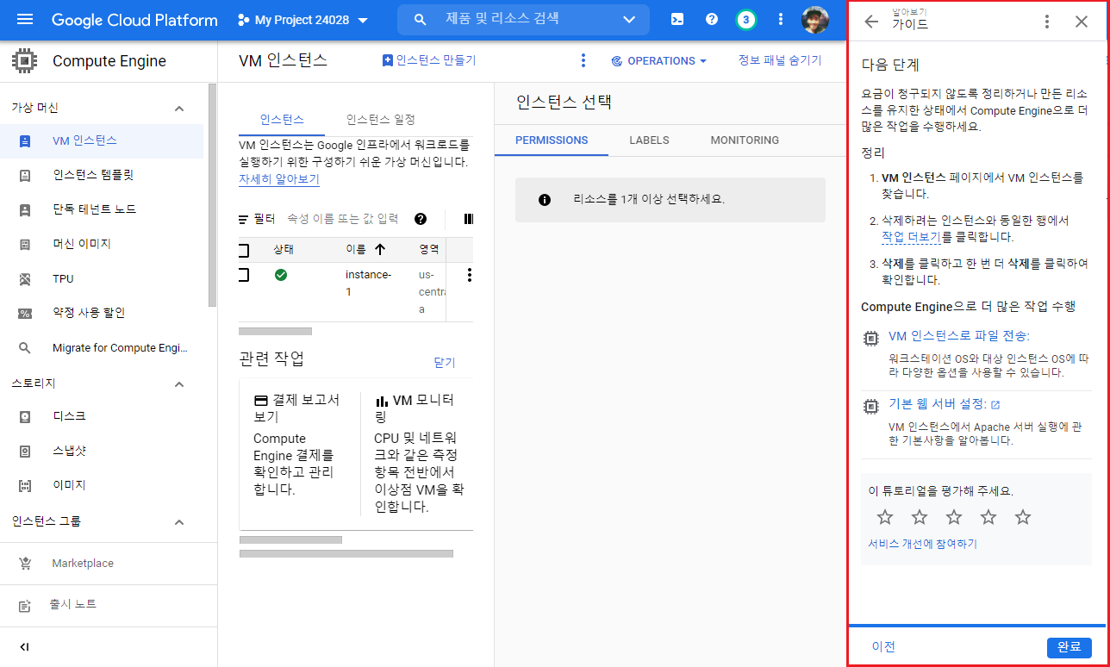
Task: Expand the search bar dropdown arrow
Action: [629, 20]
